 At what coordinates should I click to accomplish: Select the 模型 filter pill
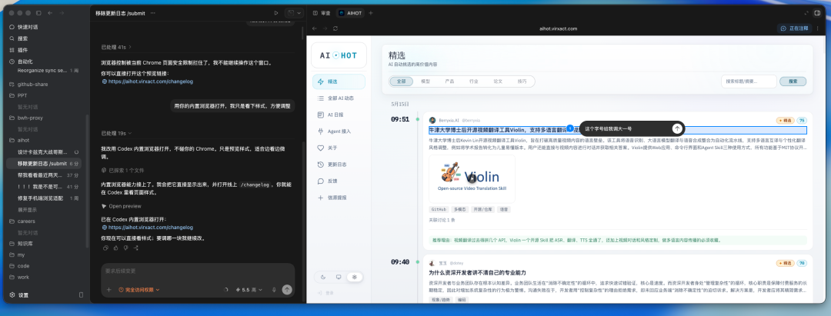click(x=426, y=81)
